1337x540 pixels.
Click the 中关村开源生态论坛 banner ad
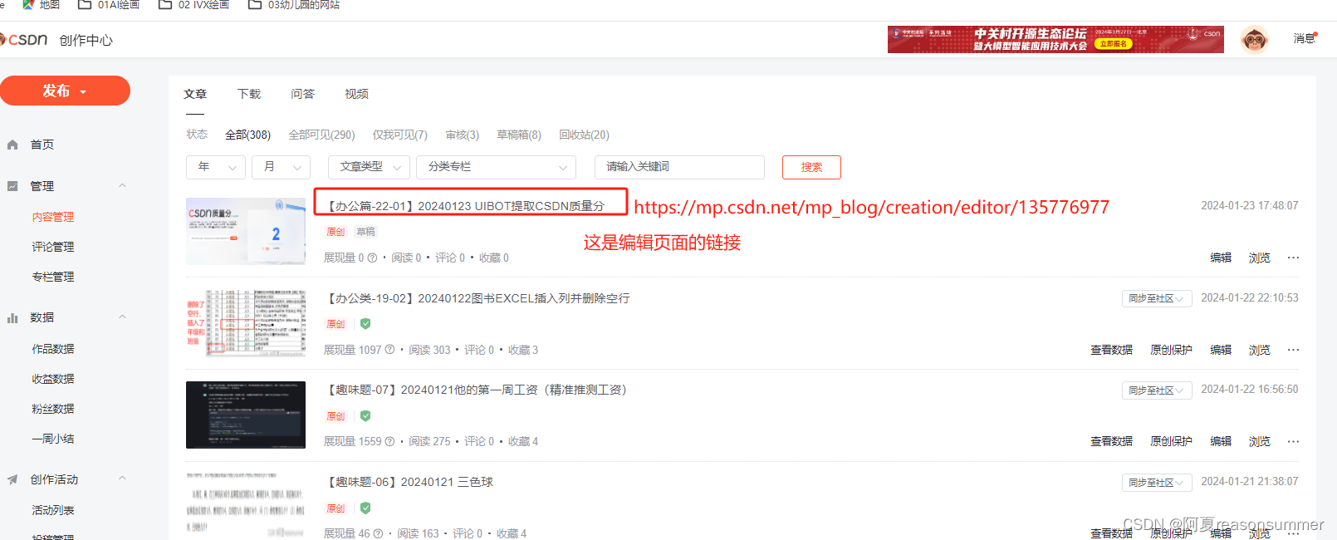tap(1055, 39)
